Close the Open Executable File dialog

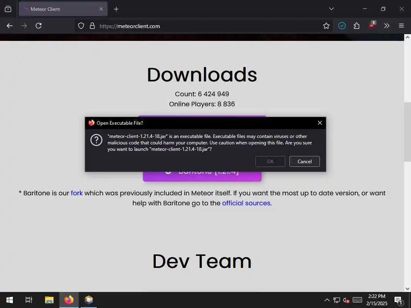point(320,123)
